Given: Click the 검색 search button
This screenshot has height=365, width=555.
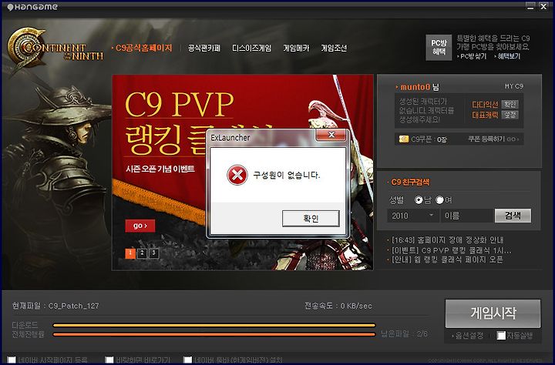Looking at the screenshot, I should [513, 216].
